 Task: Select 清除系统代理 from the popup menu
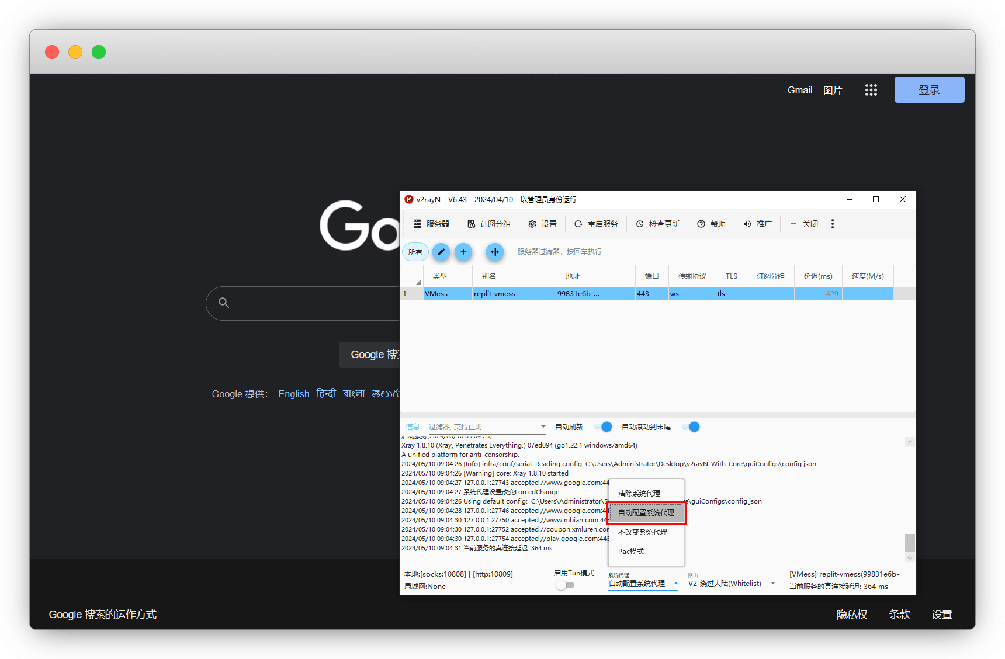(x=639, y=494)
